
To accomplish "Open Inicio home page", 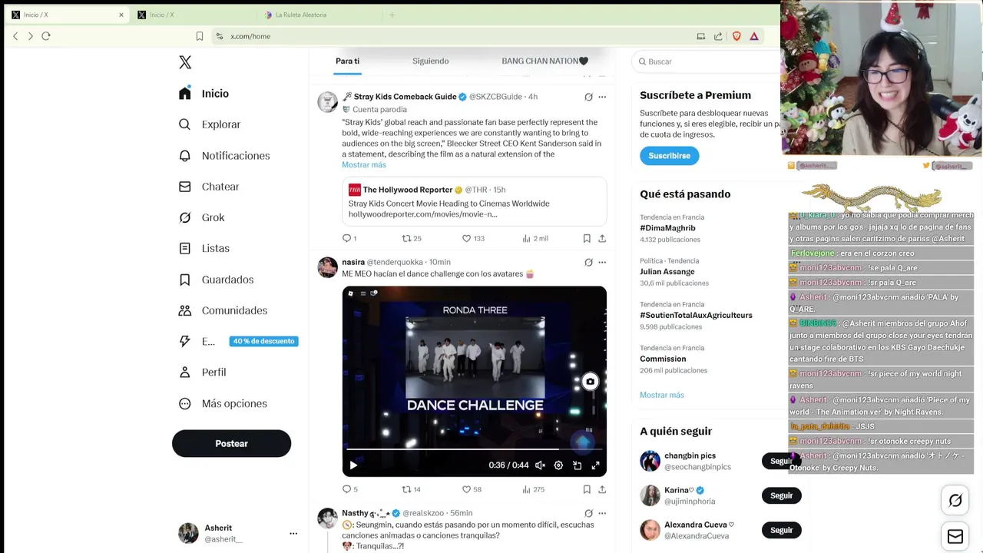I will (204, 94).
